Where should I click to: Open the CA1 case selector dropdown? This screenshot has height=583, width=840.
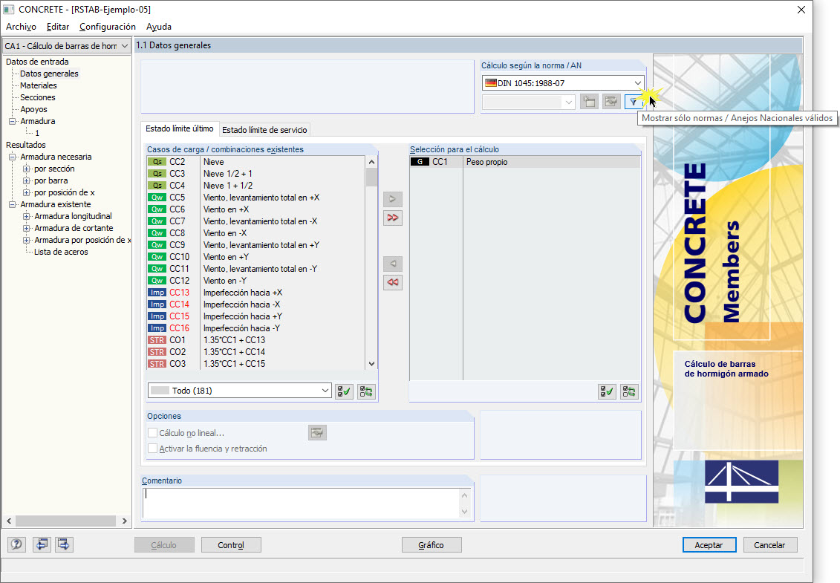pyautogui.click(x=66, y=46)
